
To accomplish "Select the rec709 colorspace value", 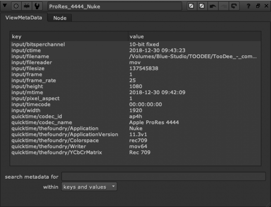I will tap(138, 140).
